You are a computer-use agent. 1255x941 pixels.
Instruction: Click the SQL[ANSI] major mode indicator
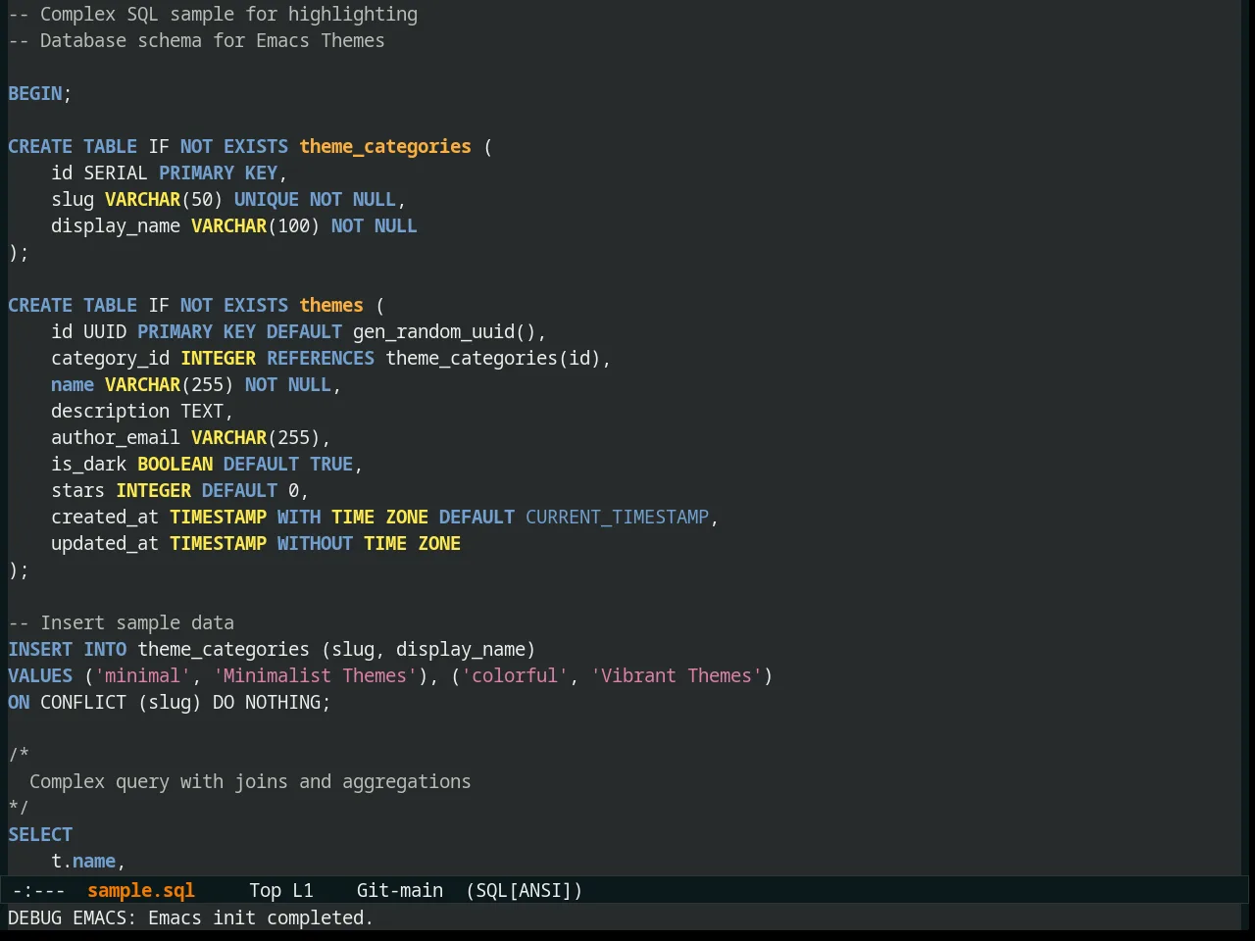coord(525,890)
